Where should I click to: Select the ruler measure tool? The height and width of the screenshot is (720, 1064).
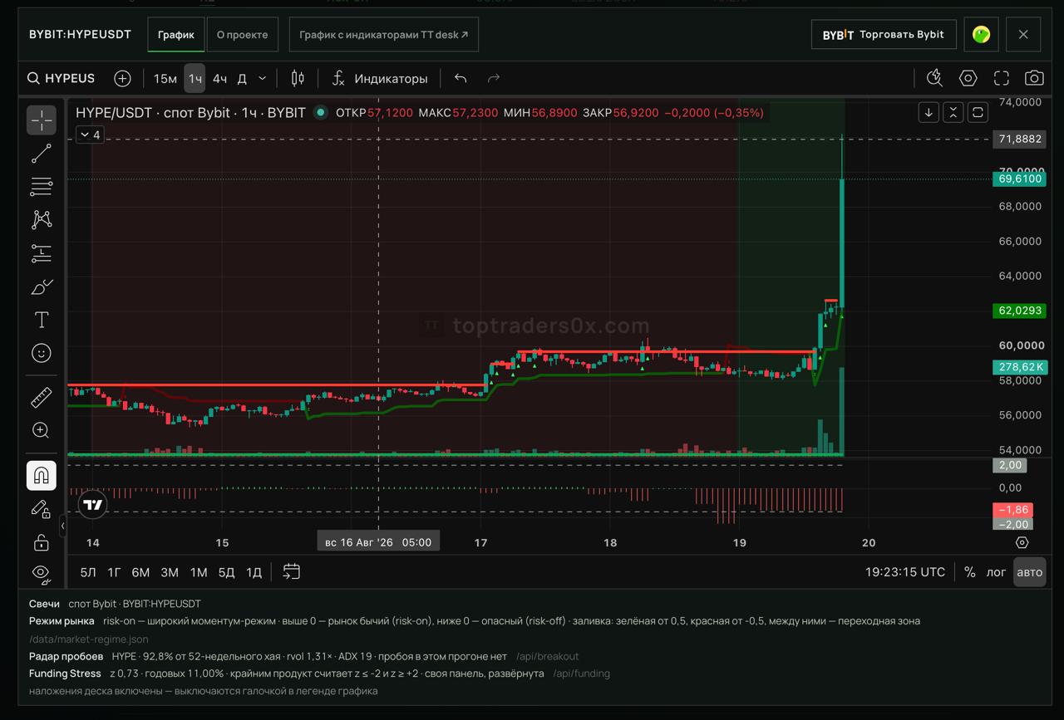42,398
